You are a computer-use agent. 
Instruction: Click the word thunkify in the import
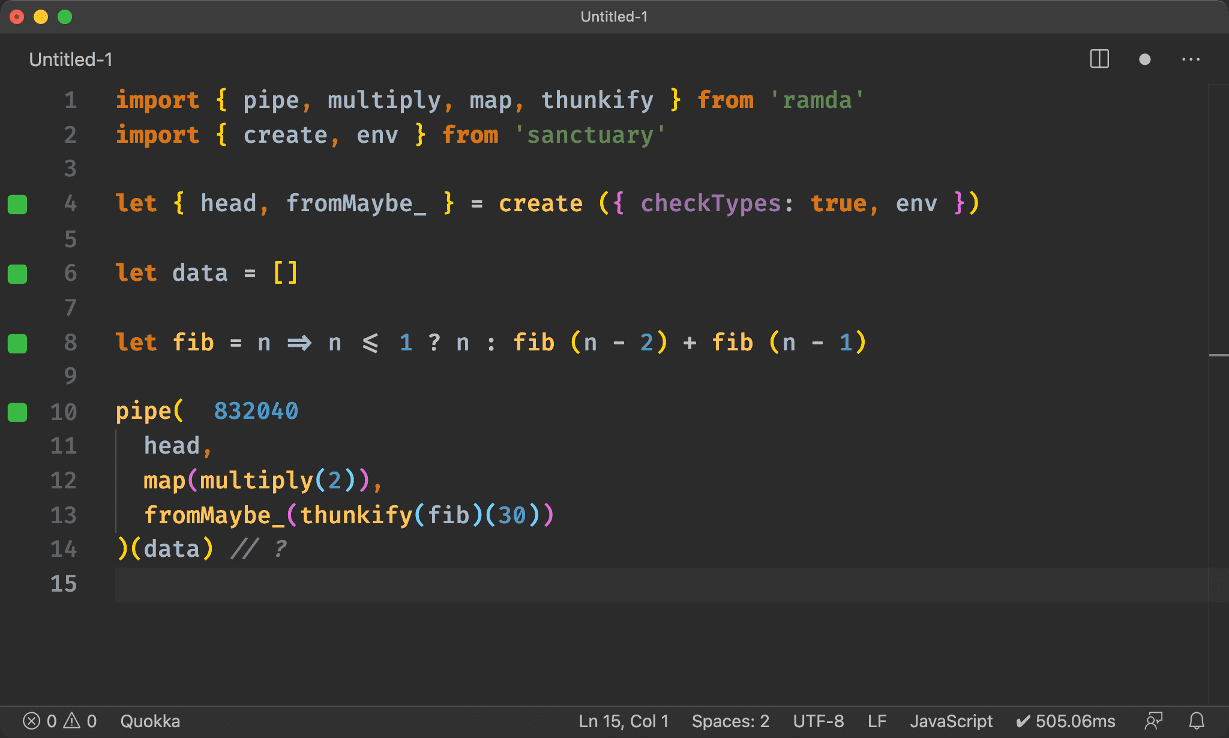point(597,100)
